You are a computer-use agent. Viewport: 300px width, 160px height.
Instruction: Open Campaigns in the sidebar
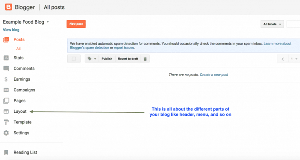point(24,90)
